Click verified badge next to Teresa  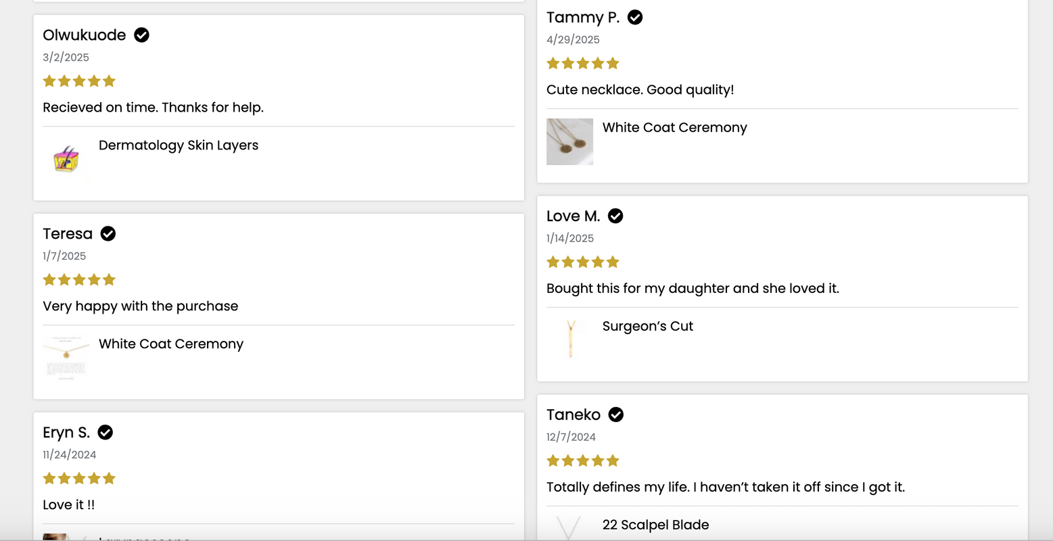[x=108, y=234]
